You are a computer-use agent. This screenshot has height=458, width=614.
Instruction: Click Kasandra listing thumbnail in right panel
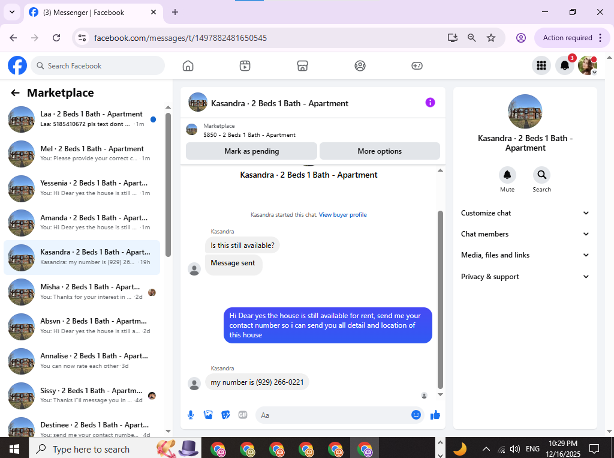[x=525, y=112]
